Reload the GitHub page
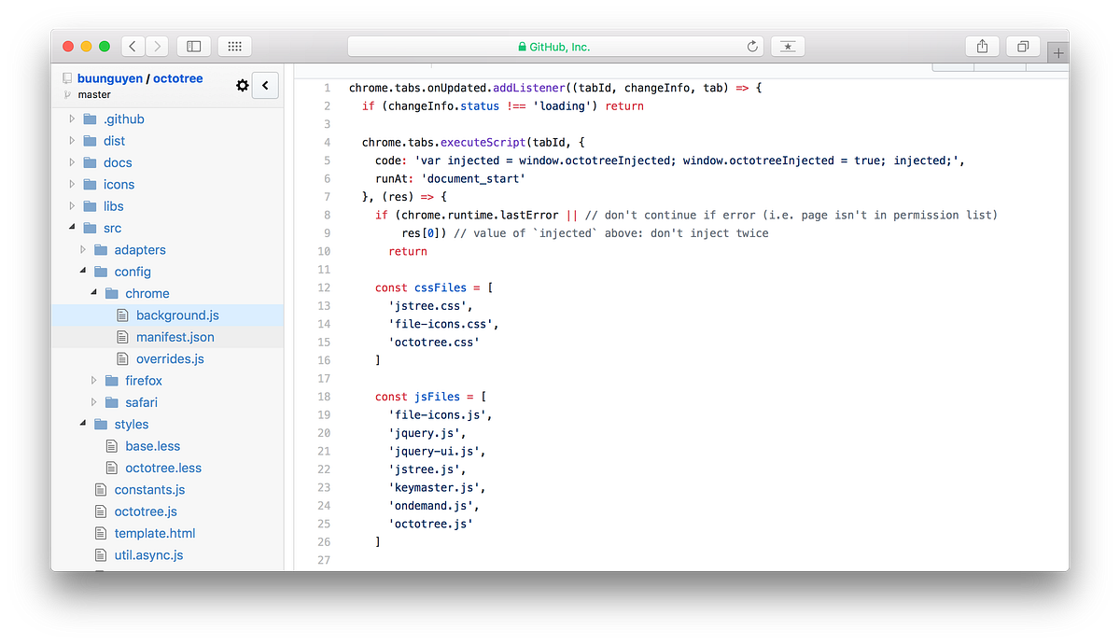The image size is (1120, 644). pyautogui.click(x=752, y=45)
